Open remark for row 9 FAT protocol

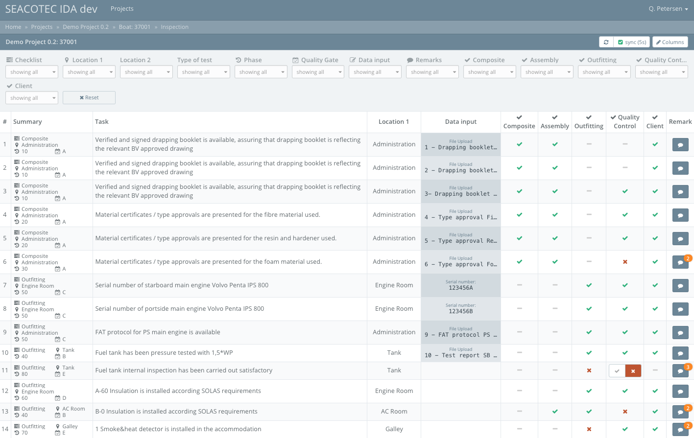(x=680, y=333)
